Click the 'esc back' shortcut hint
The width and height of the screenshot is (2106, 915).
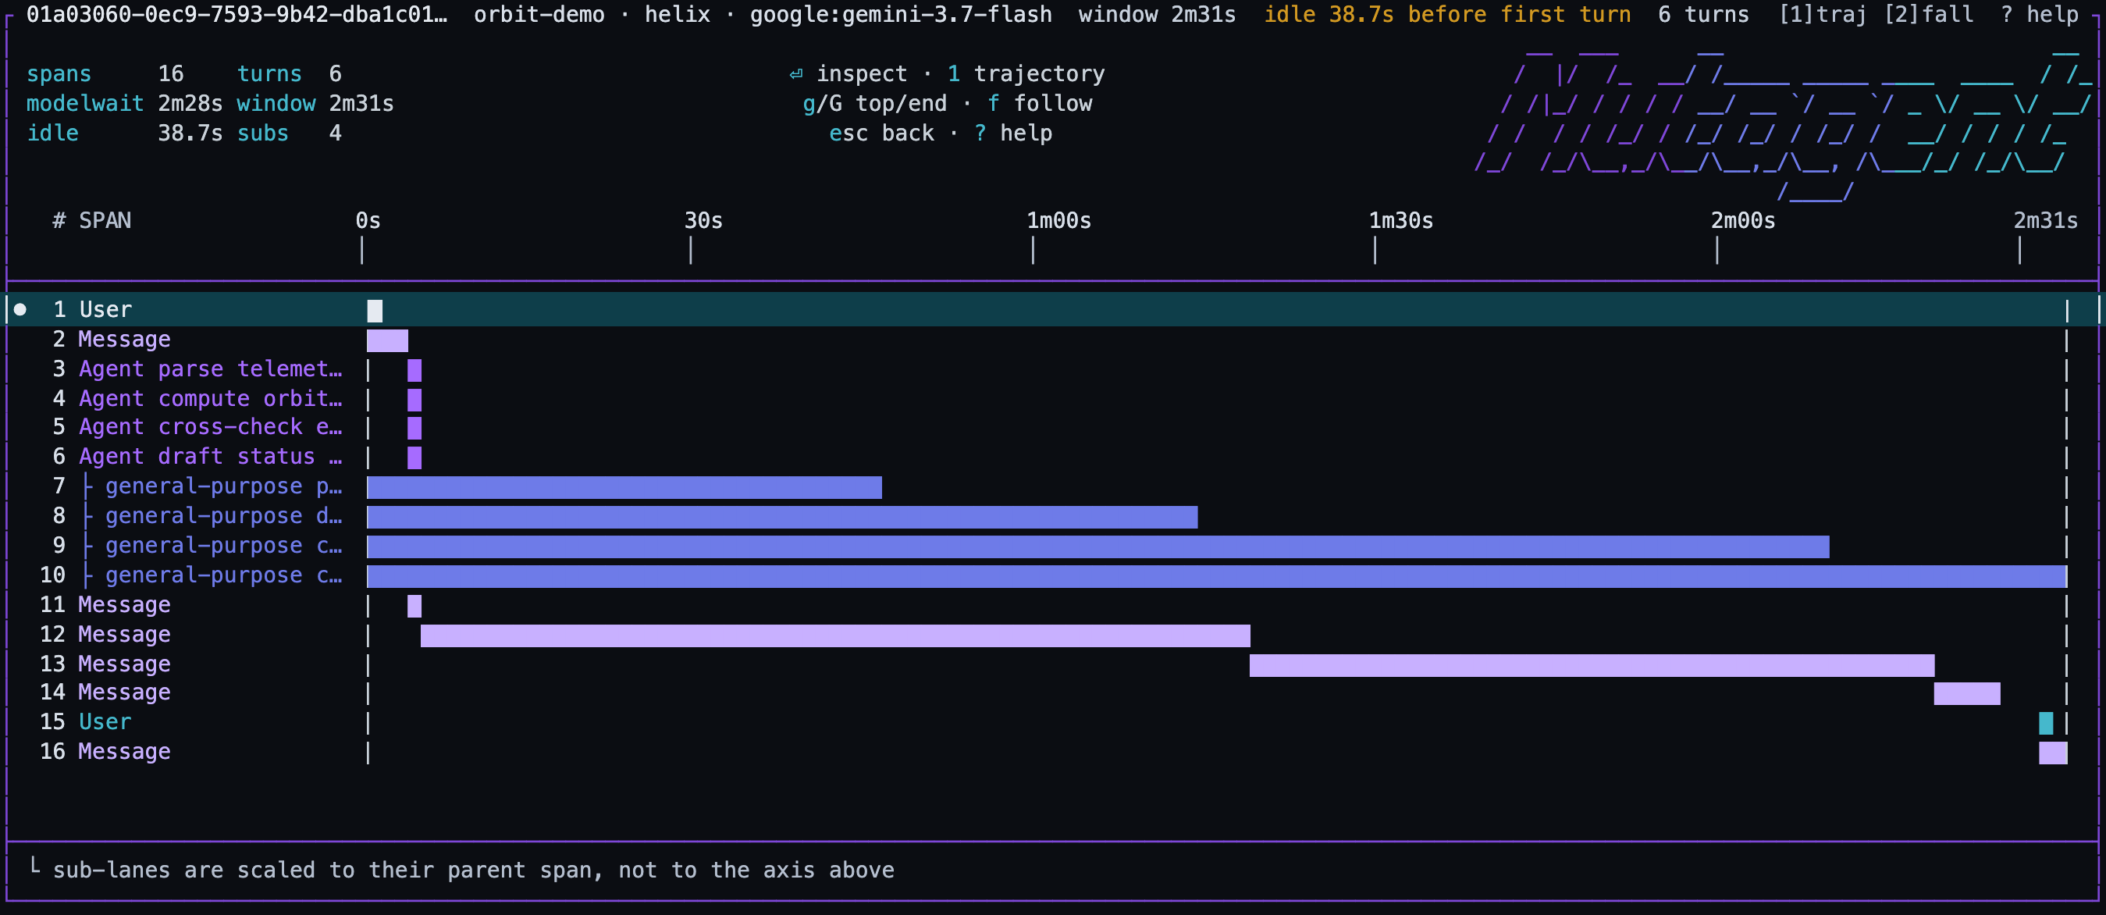click(881, 134)
